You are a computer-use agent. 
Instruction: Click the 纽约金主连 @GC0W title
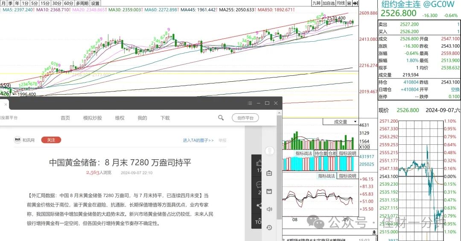(418, 4)
